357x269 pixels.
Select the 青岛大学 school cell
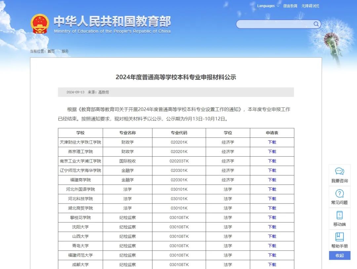point(80,246)
